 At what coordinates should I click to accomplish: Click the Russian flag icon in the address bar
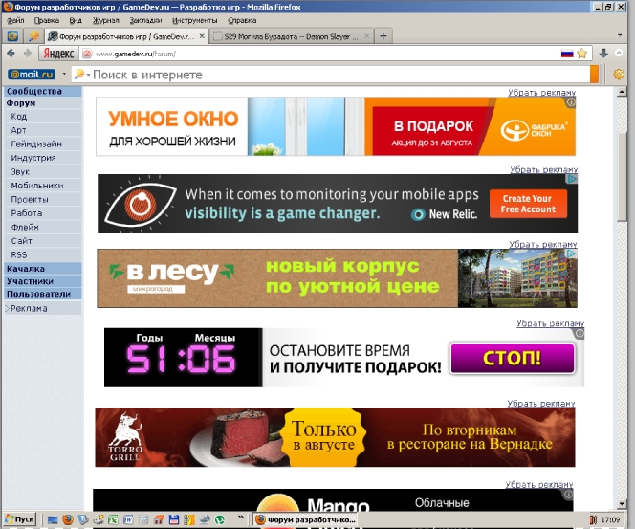click(x=567, y=54)
